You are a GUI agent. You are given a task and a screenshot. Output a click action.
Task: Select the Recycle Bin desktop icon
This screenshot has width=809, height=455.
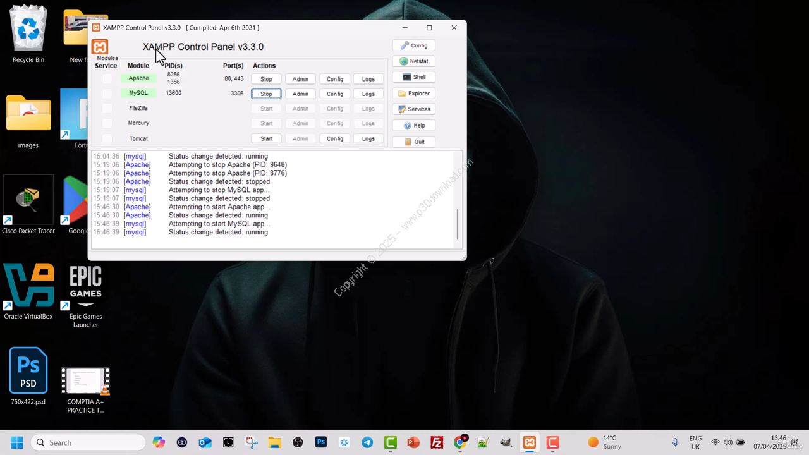click(x=28, y=35)
